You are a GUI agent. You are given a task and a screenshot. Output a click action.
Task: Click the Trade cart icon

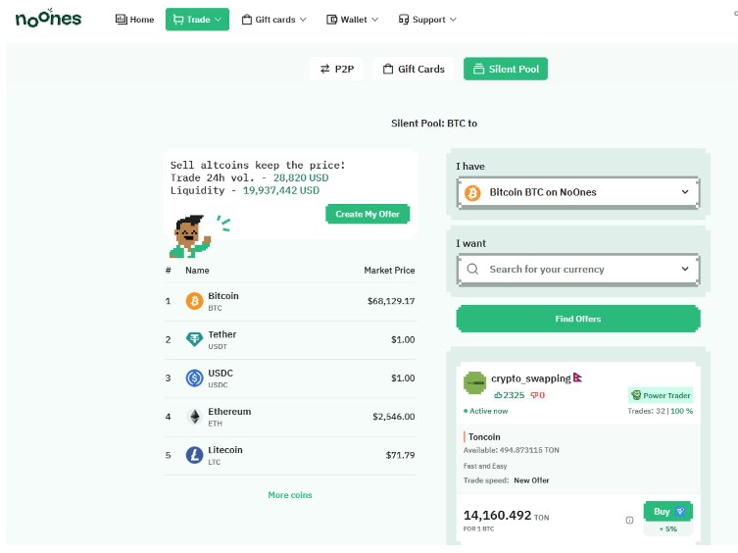[x=178, y=20]
